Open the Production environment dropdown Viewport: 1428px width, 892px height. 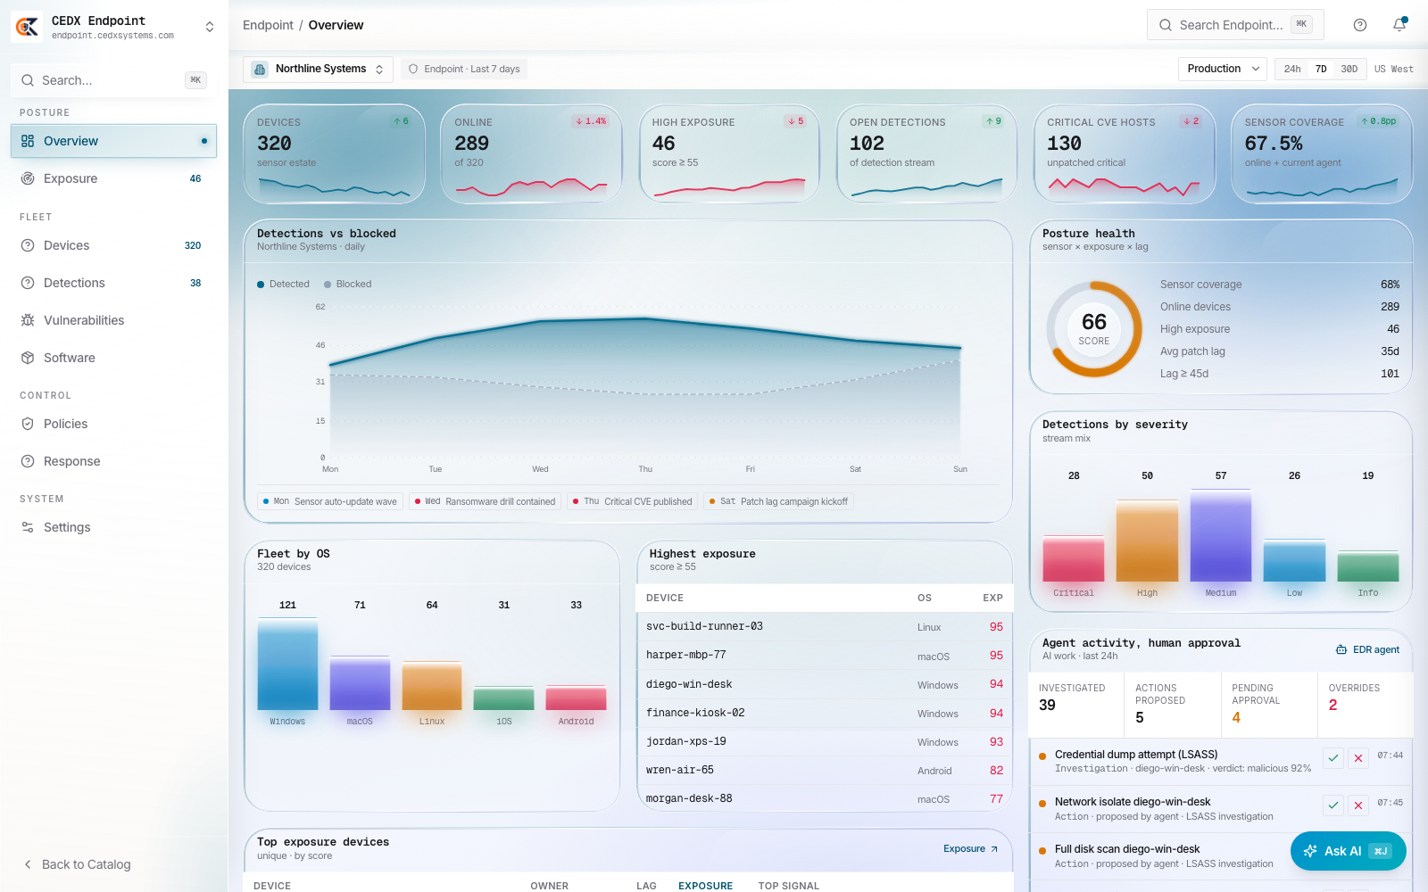[x=1223, y=69]
